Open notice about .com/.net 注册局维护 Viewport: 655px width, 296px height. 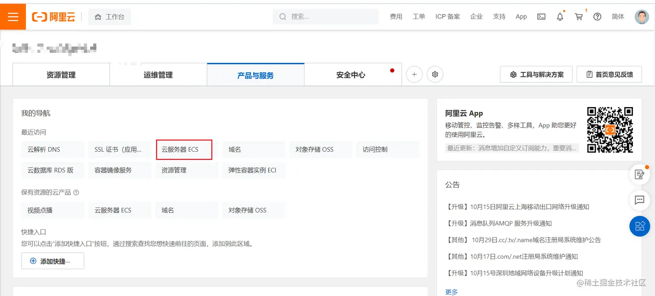click(512, 257)
